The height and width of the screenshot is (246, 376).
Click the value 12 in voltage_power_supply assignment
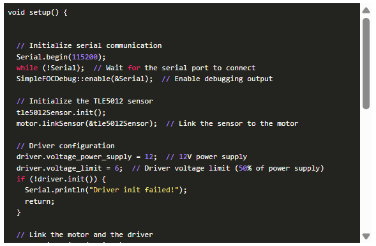149,157
